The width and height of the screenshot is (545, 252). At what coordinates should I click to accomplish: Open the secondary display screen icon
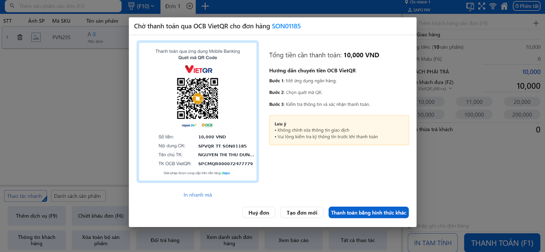(x=470, y=6)
